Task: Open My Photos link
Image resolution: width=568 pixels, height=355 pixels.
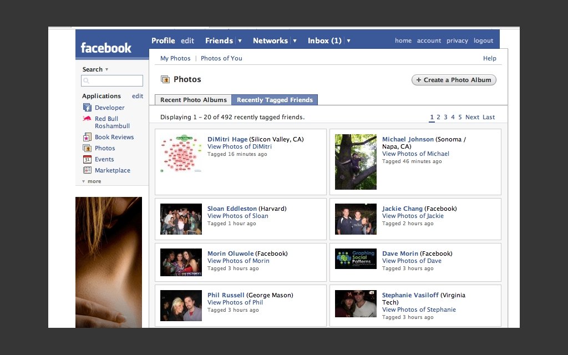Action: (x=175, y=58)
